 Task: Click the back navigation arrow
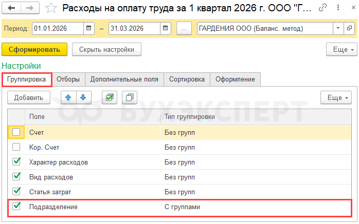coord(12,8)
